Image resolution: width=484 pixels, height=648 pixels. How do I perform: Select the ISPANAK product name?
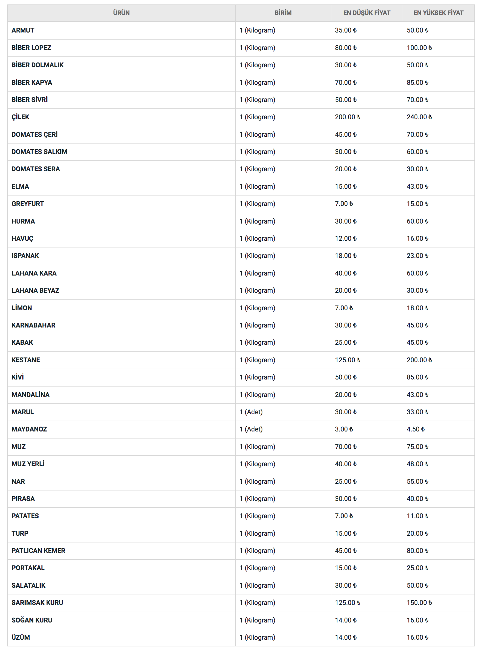coord(25,256)
